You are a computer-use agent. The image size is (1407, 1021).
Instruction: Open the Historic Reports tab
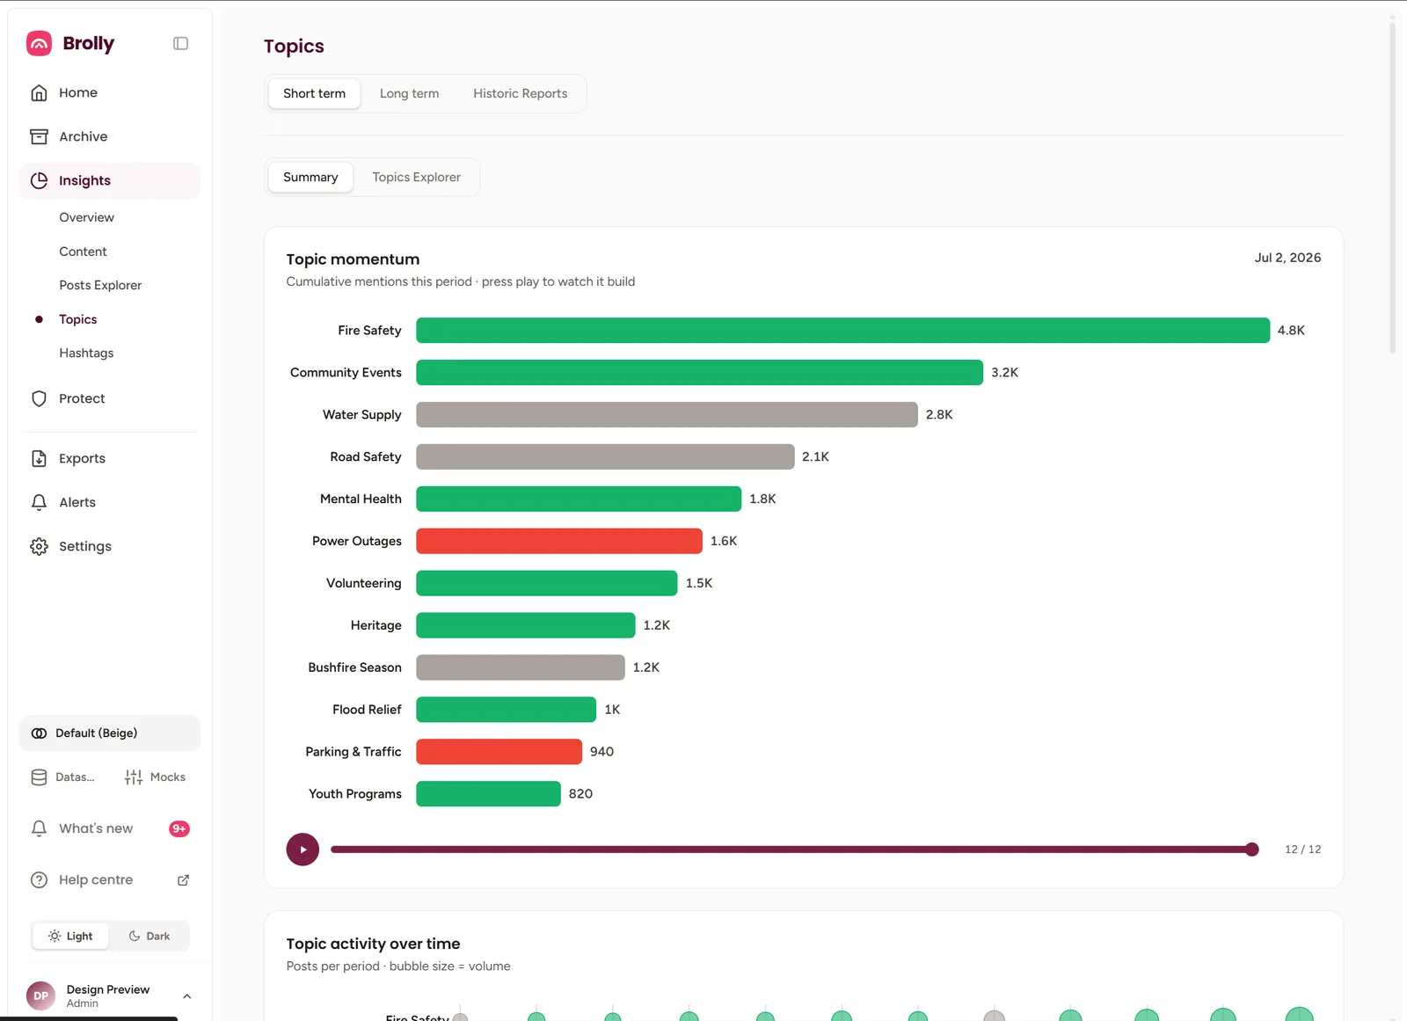pos(520,93)
